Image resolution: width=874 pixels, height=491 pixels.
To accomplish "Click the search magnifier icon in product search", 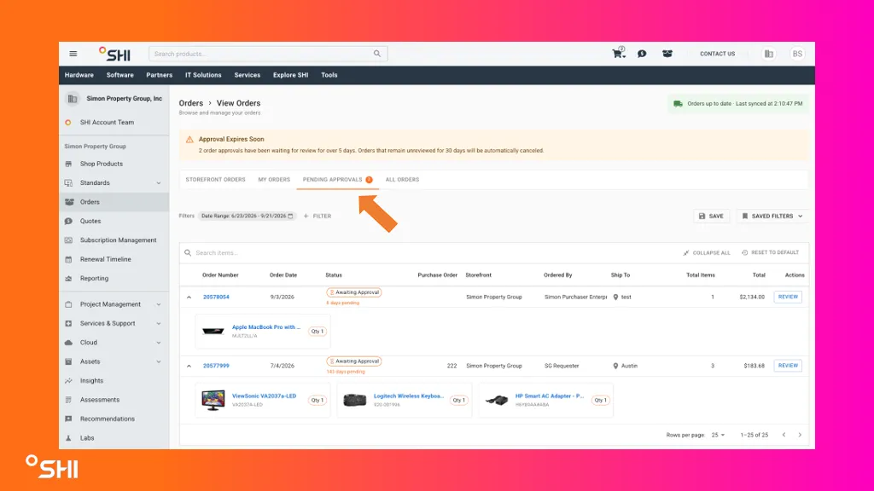I will pos(377,54).
